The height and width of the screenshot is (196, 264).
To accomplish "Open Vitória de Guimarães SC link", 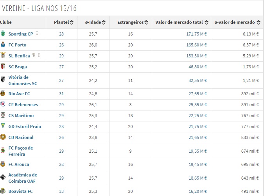I will pos(23,80).
